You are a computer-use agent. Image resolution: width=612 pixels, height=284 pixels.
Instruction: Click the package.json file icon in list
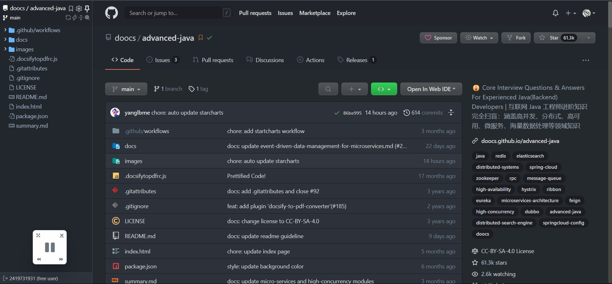(116, 266)
